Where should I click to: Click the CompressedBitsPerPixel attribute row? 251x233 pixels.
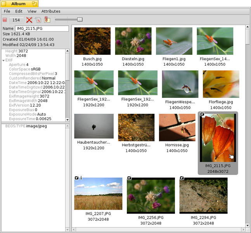pos(33,73)
